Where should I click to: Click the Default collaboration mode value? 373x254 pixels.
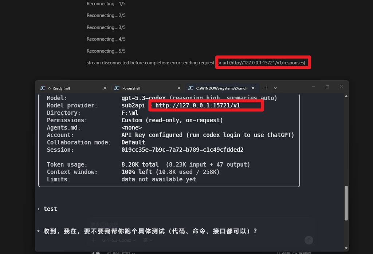coord(133,142)
